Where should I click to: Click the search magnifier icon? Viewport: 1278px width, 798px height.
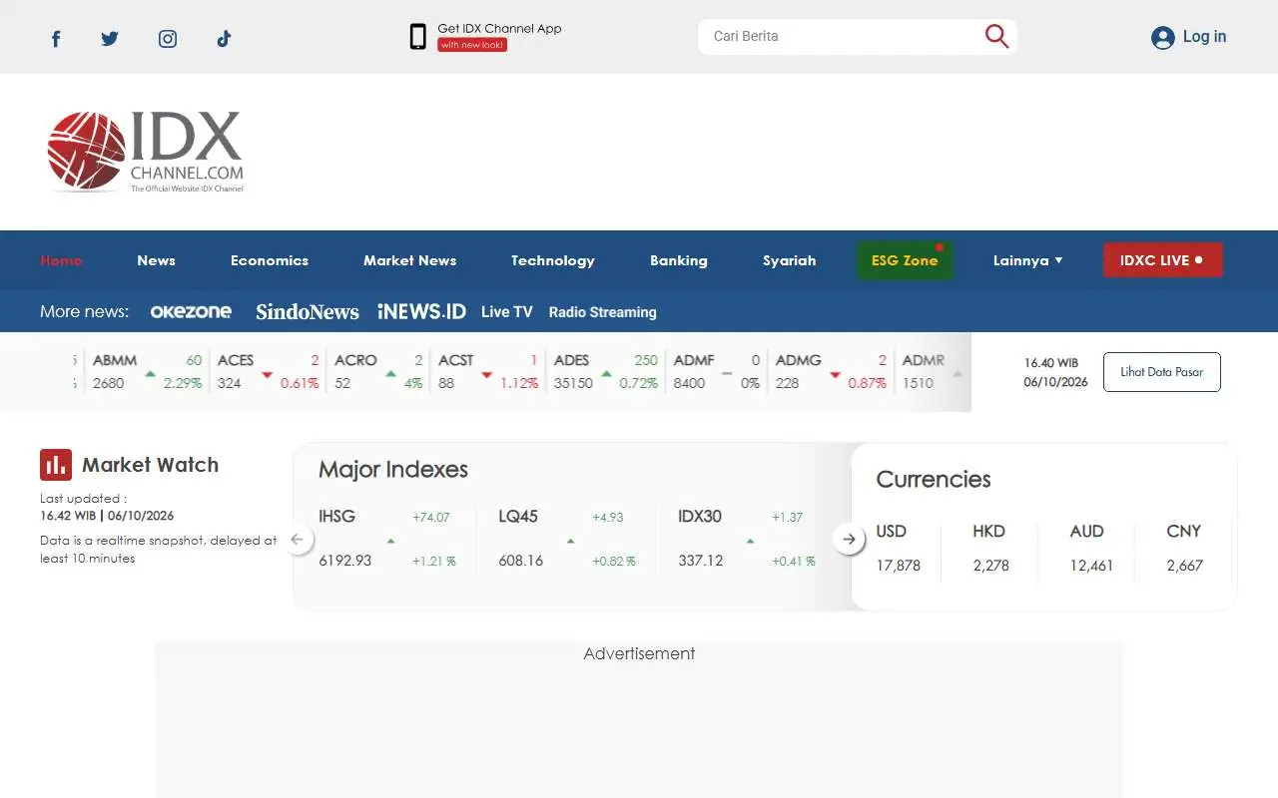click(996, 36)
